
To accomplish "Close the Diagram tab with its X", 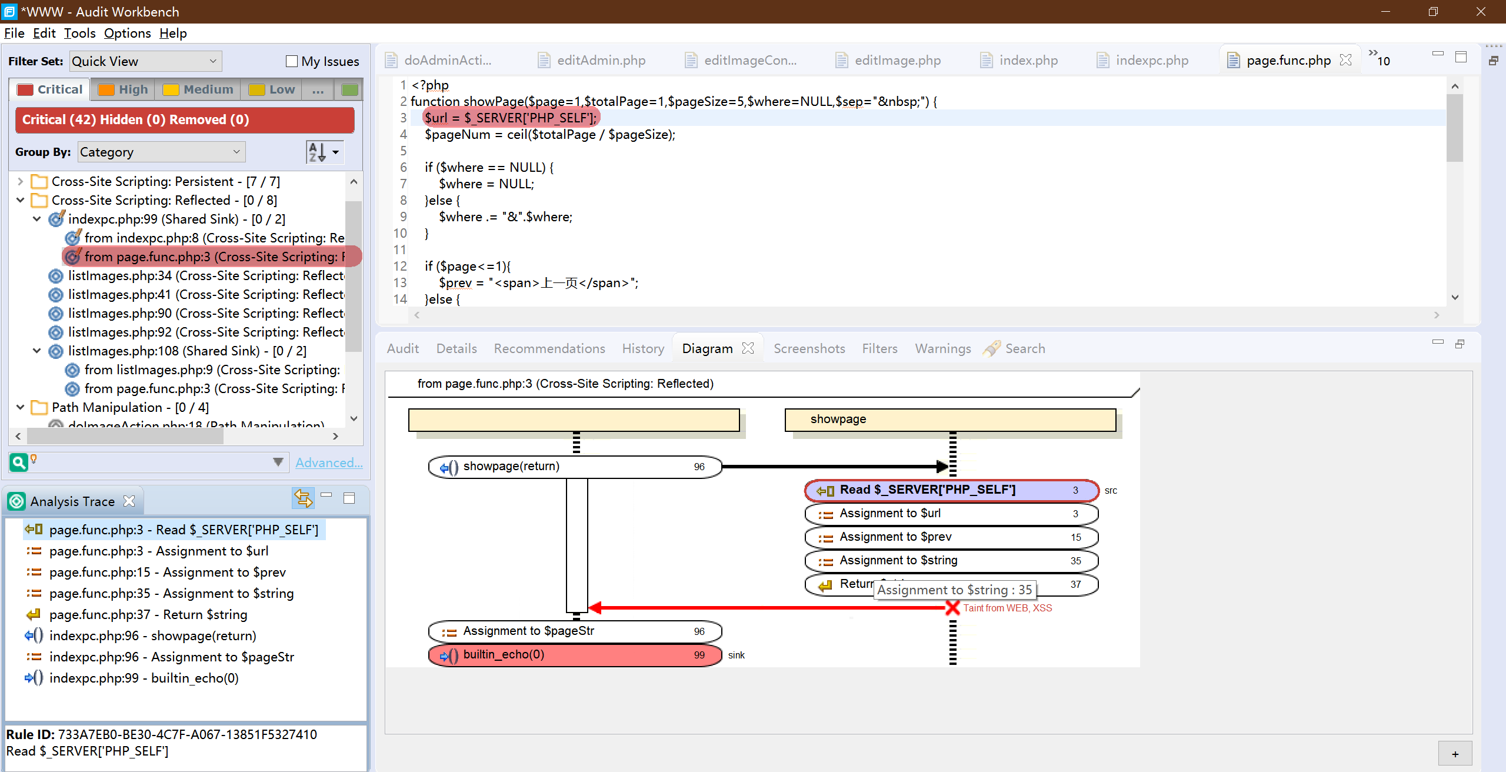I will (x=748, y=348).
